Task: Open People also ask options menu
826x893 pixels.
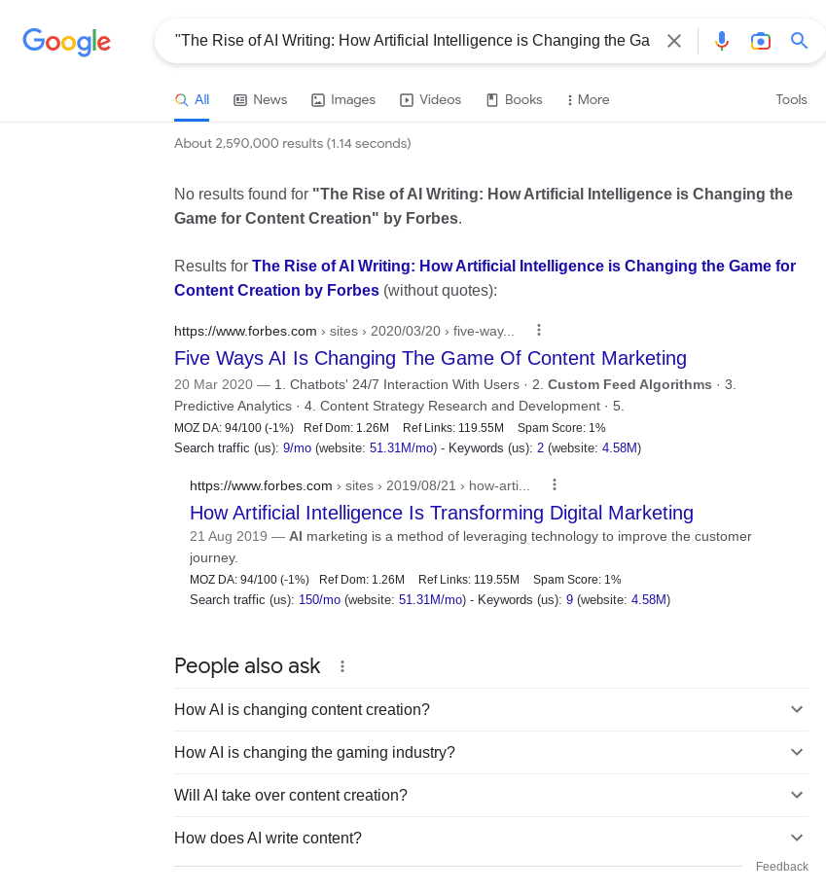Action: pyautogui.click(x=342, y=666)
